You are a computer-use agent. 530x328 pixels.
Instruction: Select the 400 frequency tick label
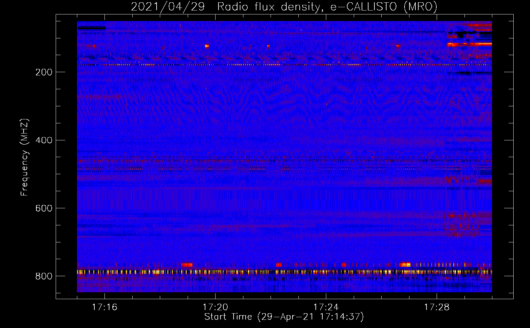pos(44,140)
